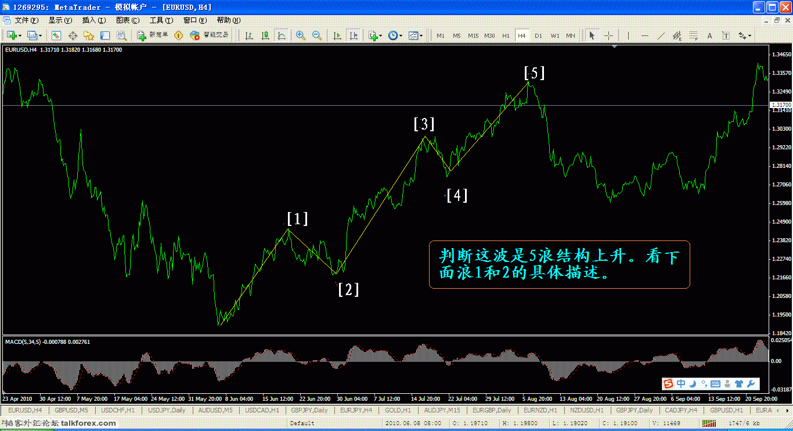The image size is (793, 431).
Task: Click the Default profile status entry
Action: point(301,423)
